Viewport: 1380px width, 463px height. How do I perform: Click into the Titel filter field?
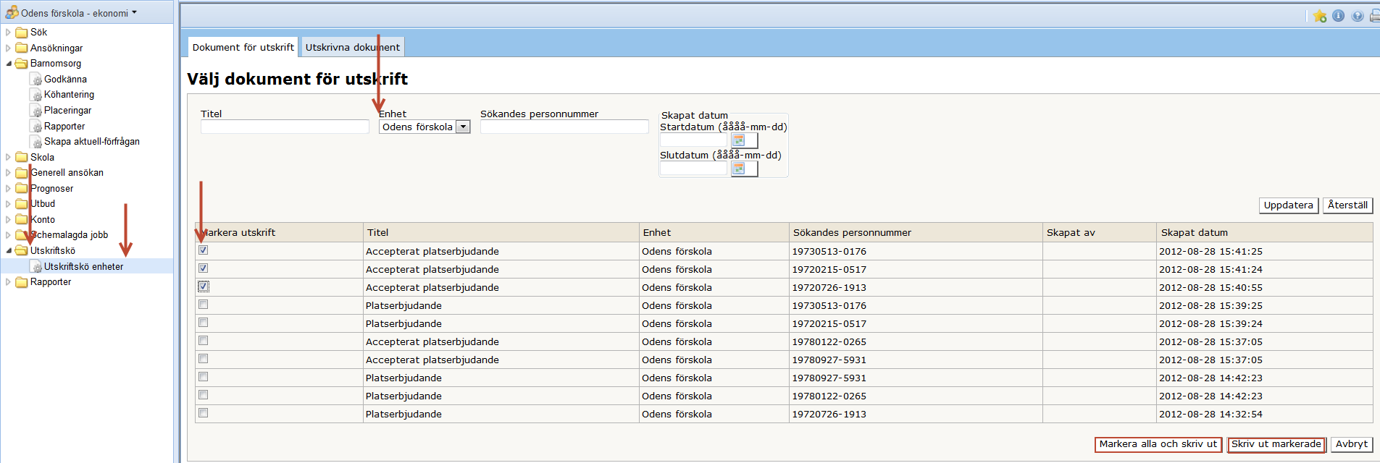[x=285, y=127]
